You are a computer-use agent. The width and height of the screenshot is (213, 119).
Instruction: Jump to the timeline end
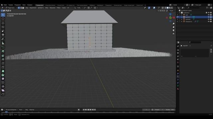pyautogui.click(x=95, y=110)
